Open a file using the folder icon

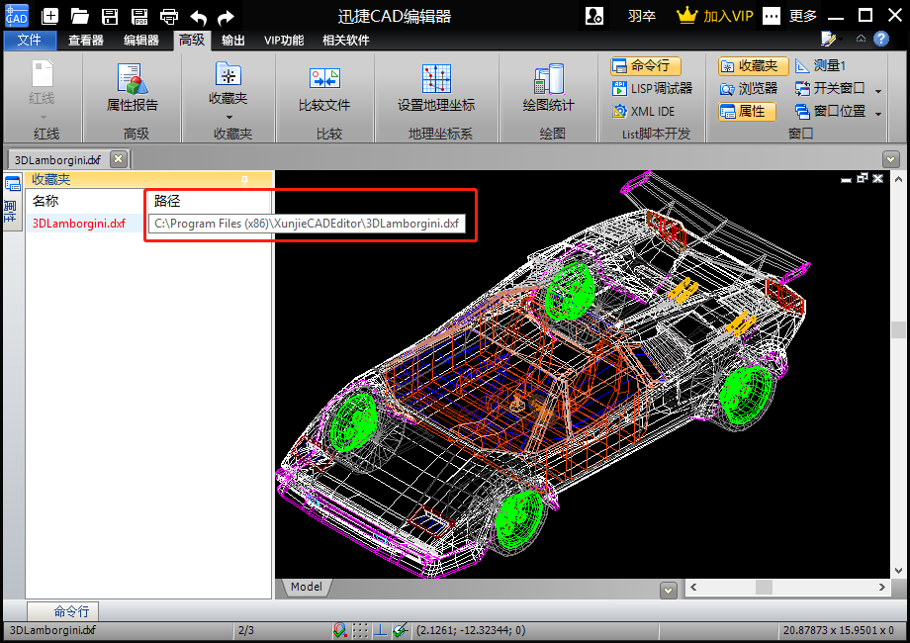79,16
